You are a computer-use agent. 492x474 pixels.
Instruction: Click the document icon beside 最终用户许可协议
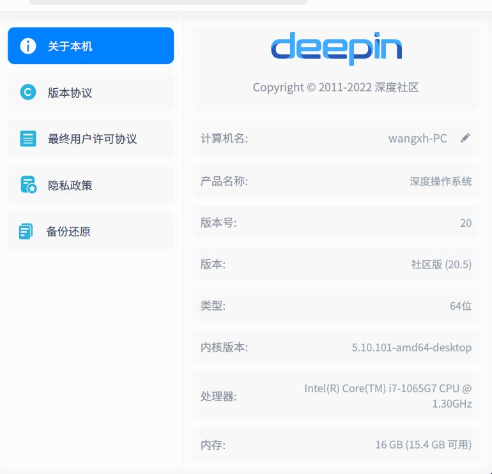point(28,139)
